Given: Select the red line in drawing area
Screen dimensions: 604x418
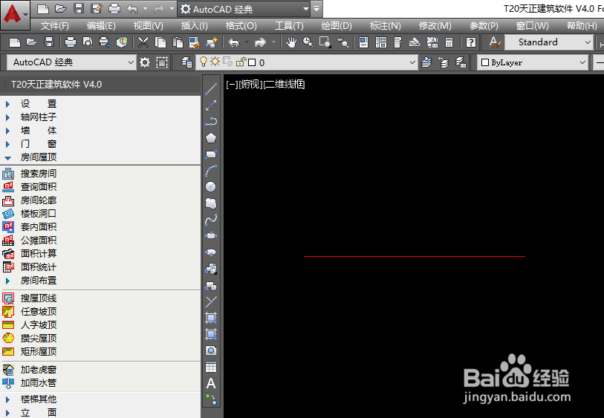Looking at the screenshot, I should point(415,256).
